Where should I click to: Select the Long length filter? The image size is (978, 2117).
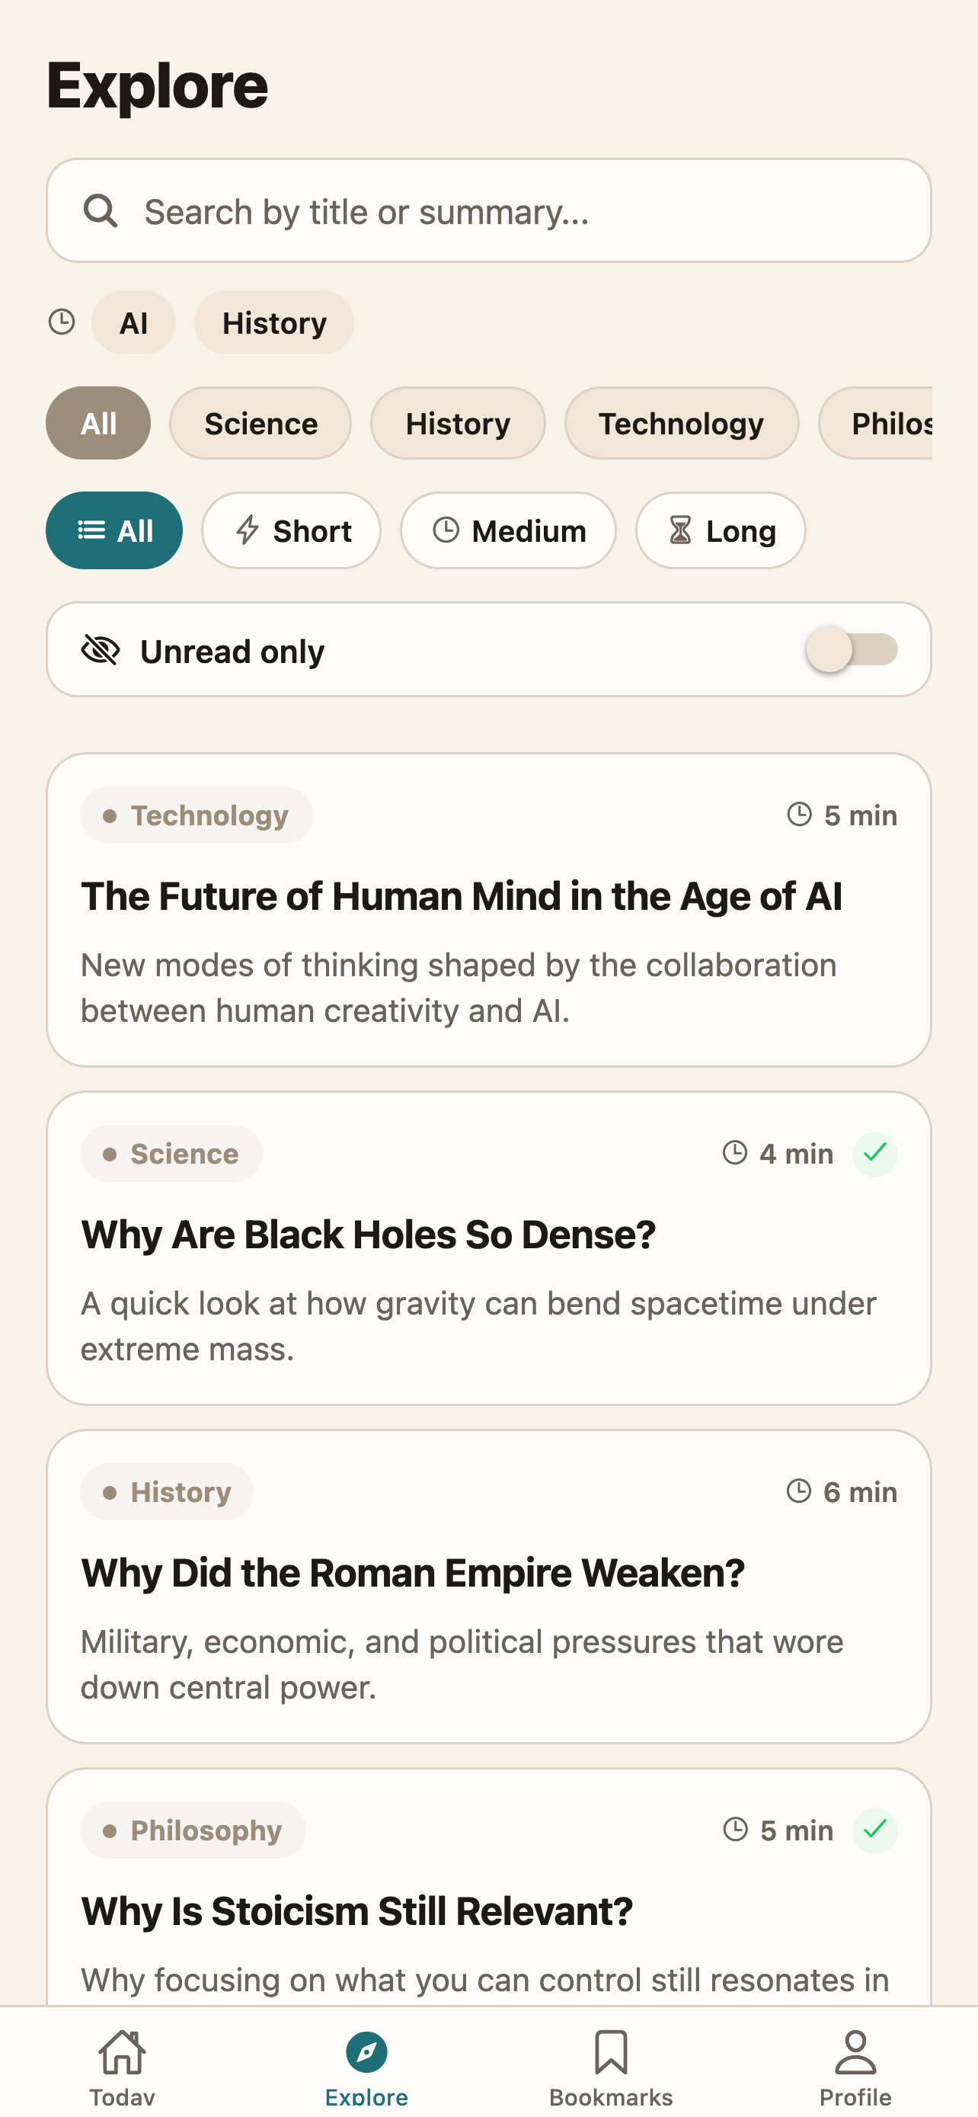pos(720,531)
